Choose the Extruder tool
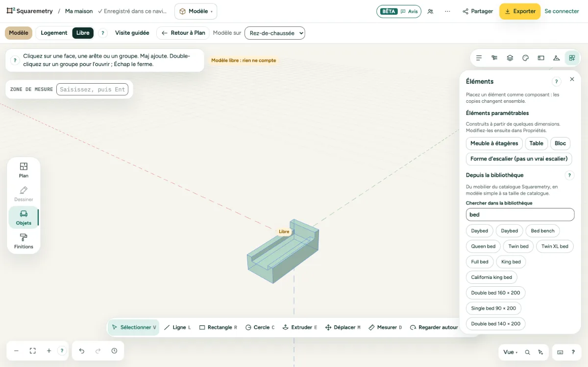The height and width of the screenshot is (367, 588). point(300,327)
